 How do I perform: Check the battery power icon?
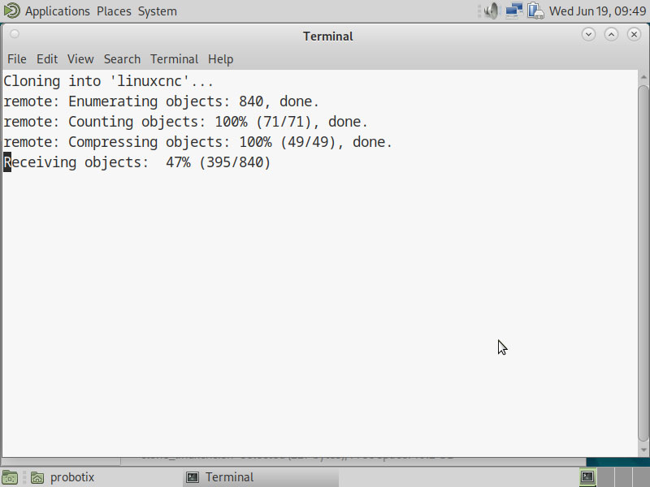(535, 11)
